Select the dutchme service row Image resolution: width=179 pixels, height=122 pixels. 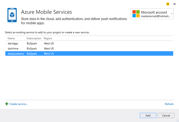coord(89,49)
